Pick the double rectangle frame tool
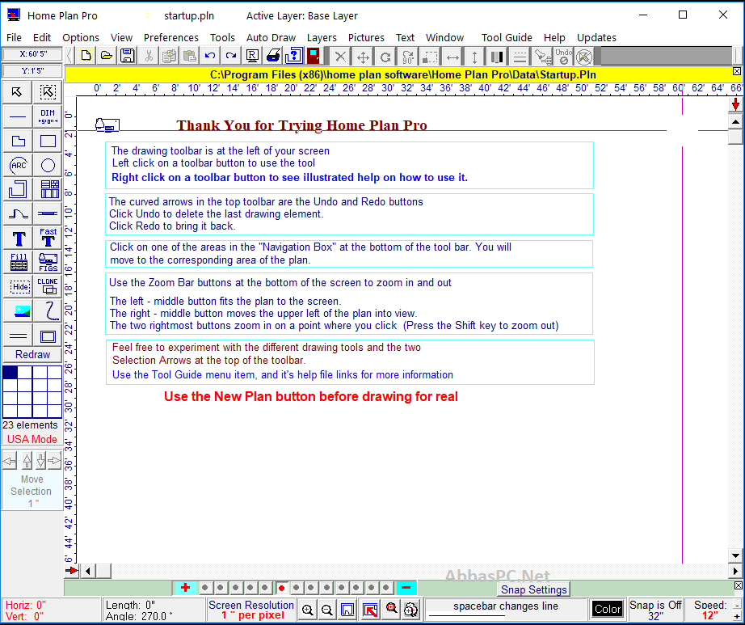Image resolution: width=745 pixels, height=625 pixels. coord(48,336)
